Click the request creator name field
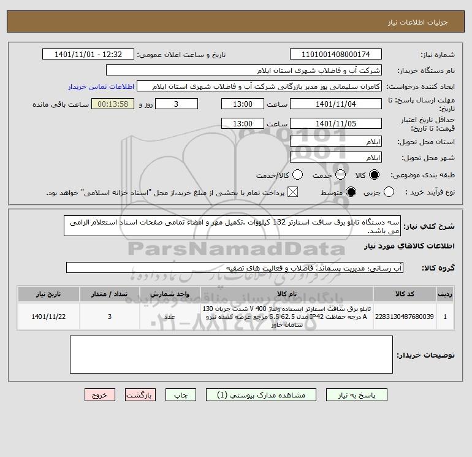The image size is (472, 457). coord(259,86)
